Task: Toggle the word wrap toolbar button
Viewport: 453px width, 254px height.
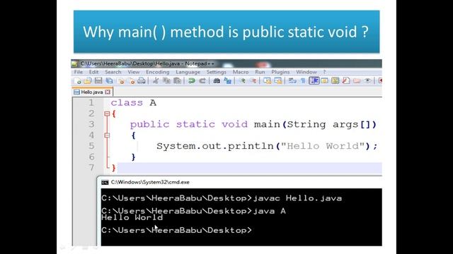Action: coord(292,81)
